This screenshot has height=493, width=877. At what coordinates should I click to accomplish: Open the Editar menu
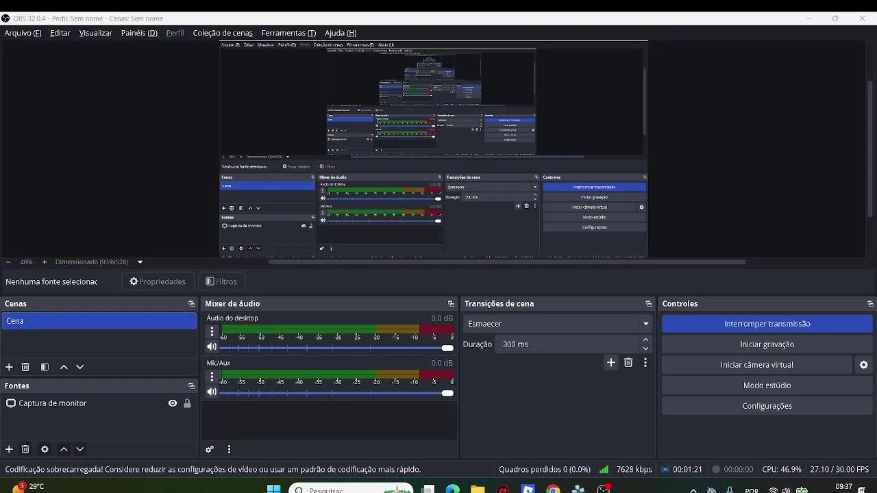pyautogui.click(x=60, y=33)
